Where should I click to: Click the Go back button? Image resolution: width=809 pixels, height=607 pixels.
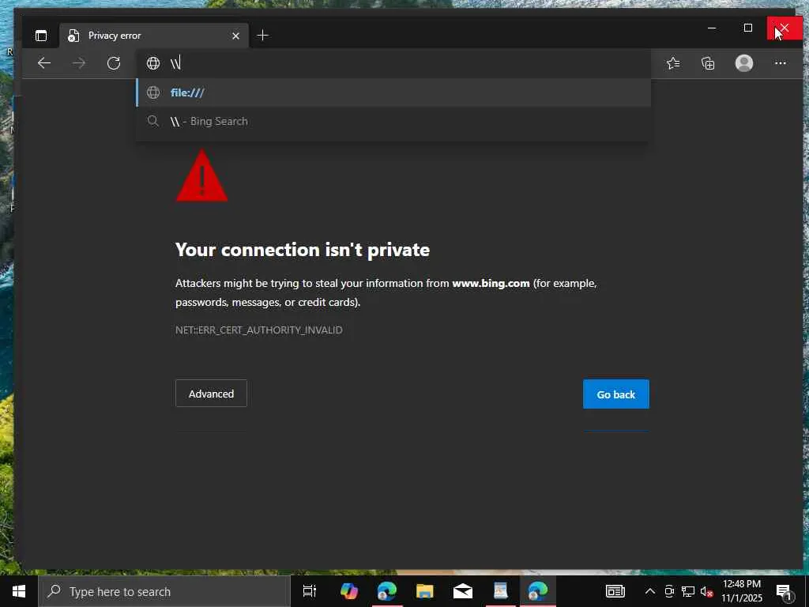616,394
